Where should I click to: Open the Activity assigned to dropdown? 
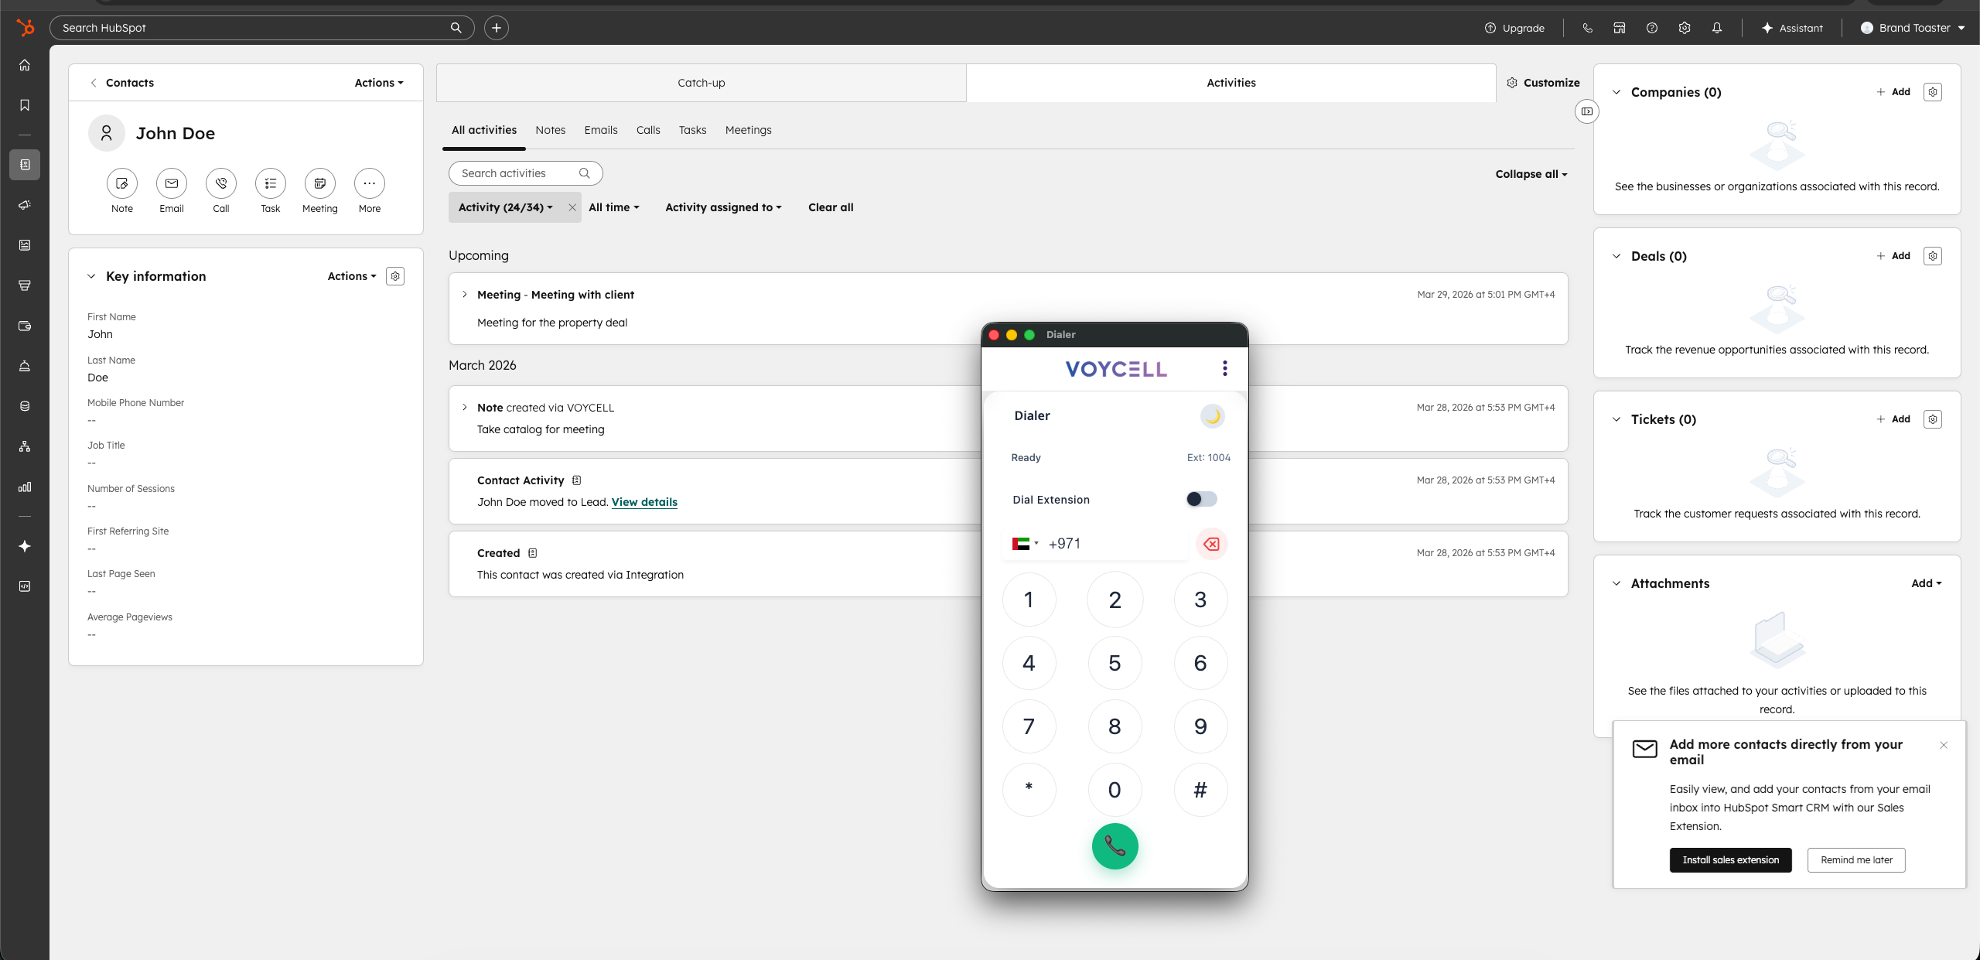(722, 207)
